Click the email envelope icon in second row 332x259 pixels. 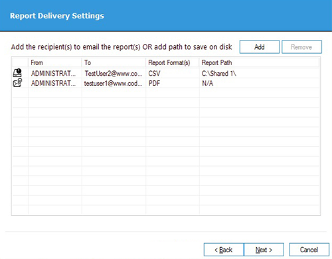[17, 83]
